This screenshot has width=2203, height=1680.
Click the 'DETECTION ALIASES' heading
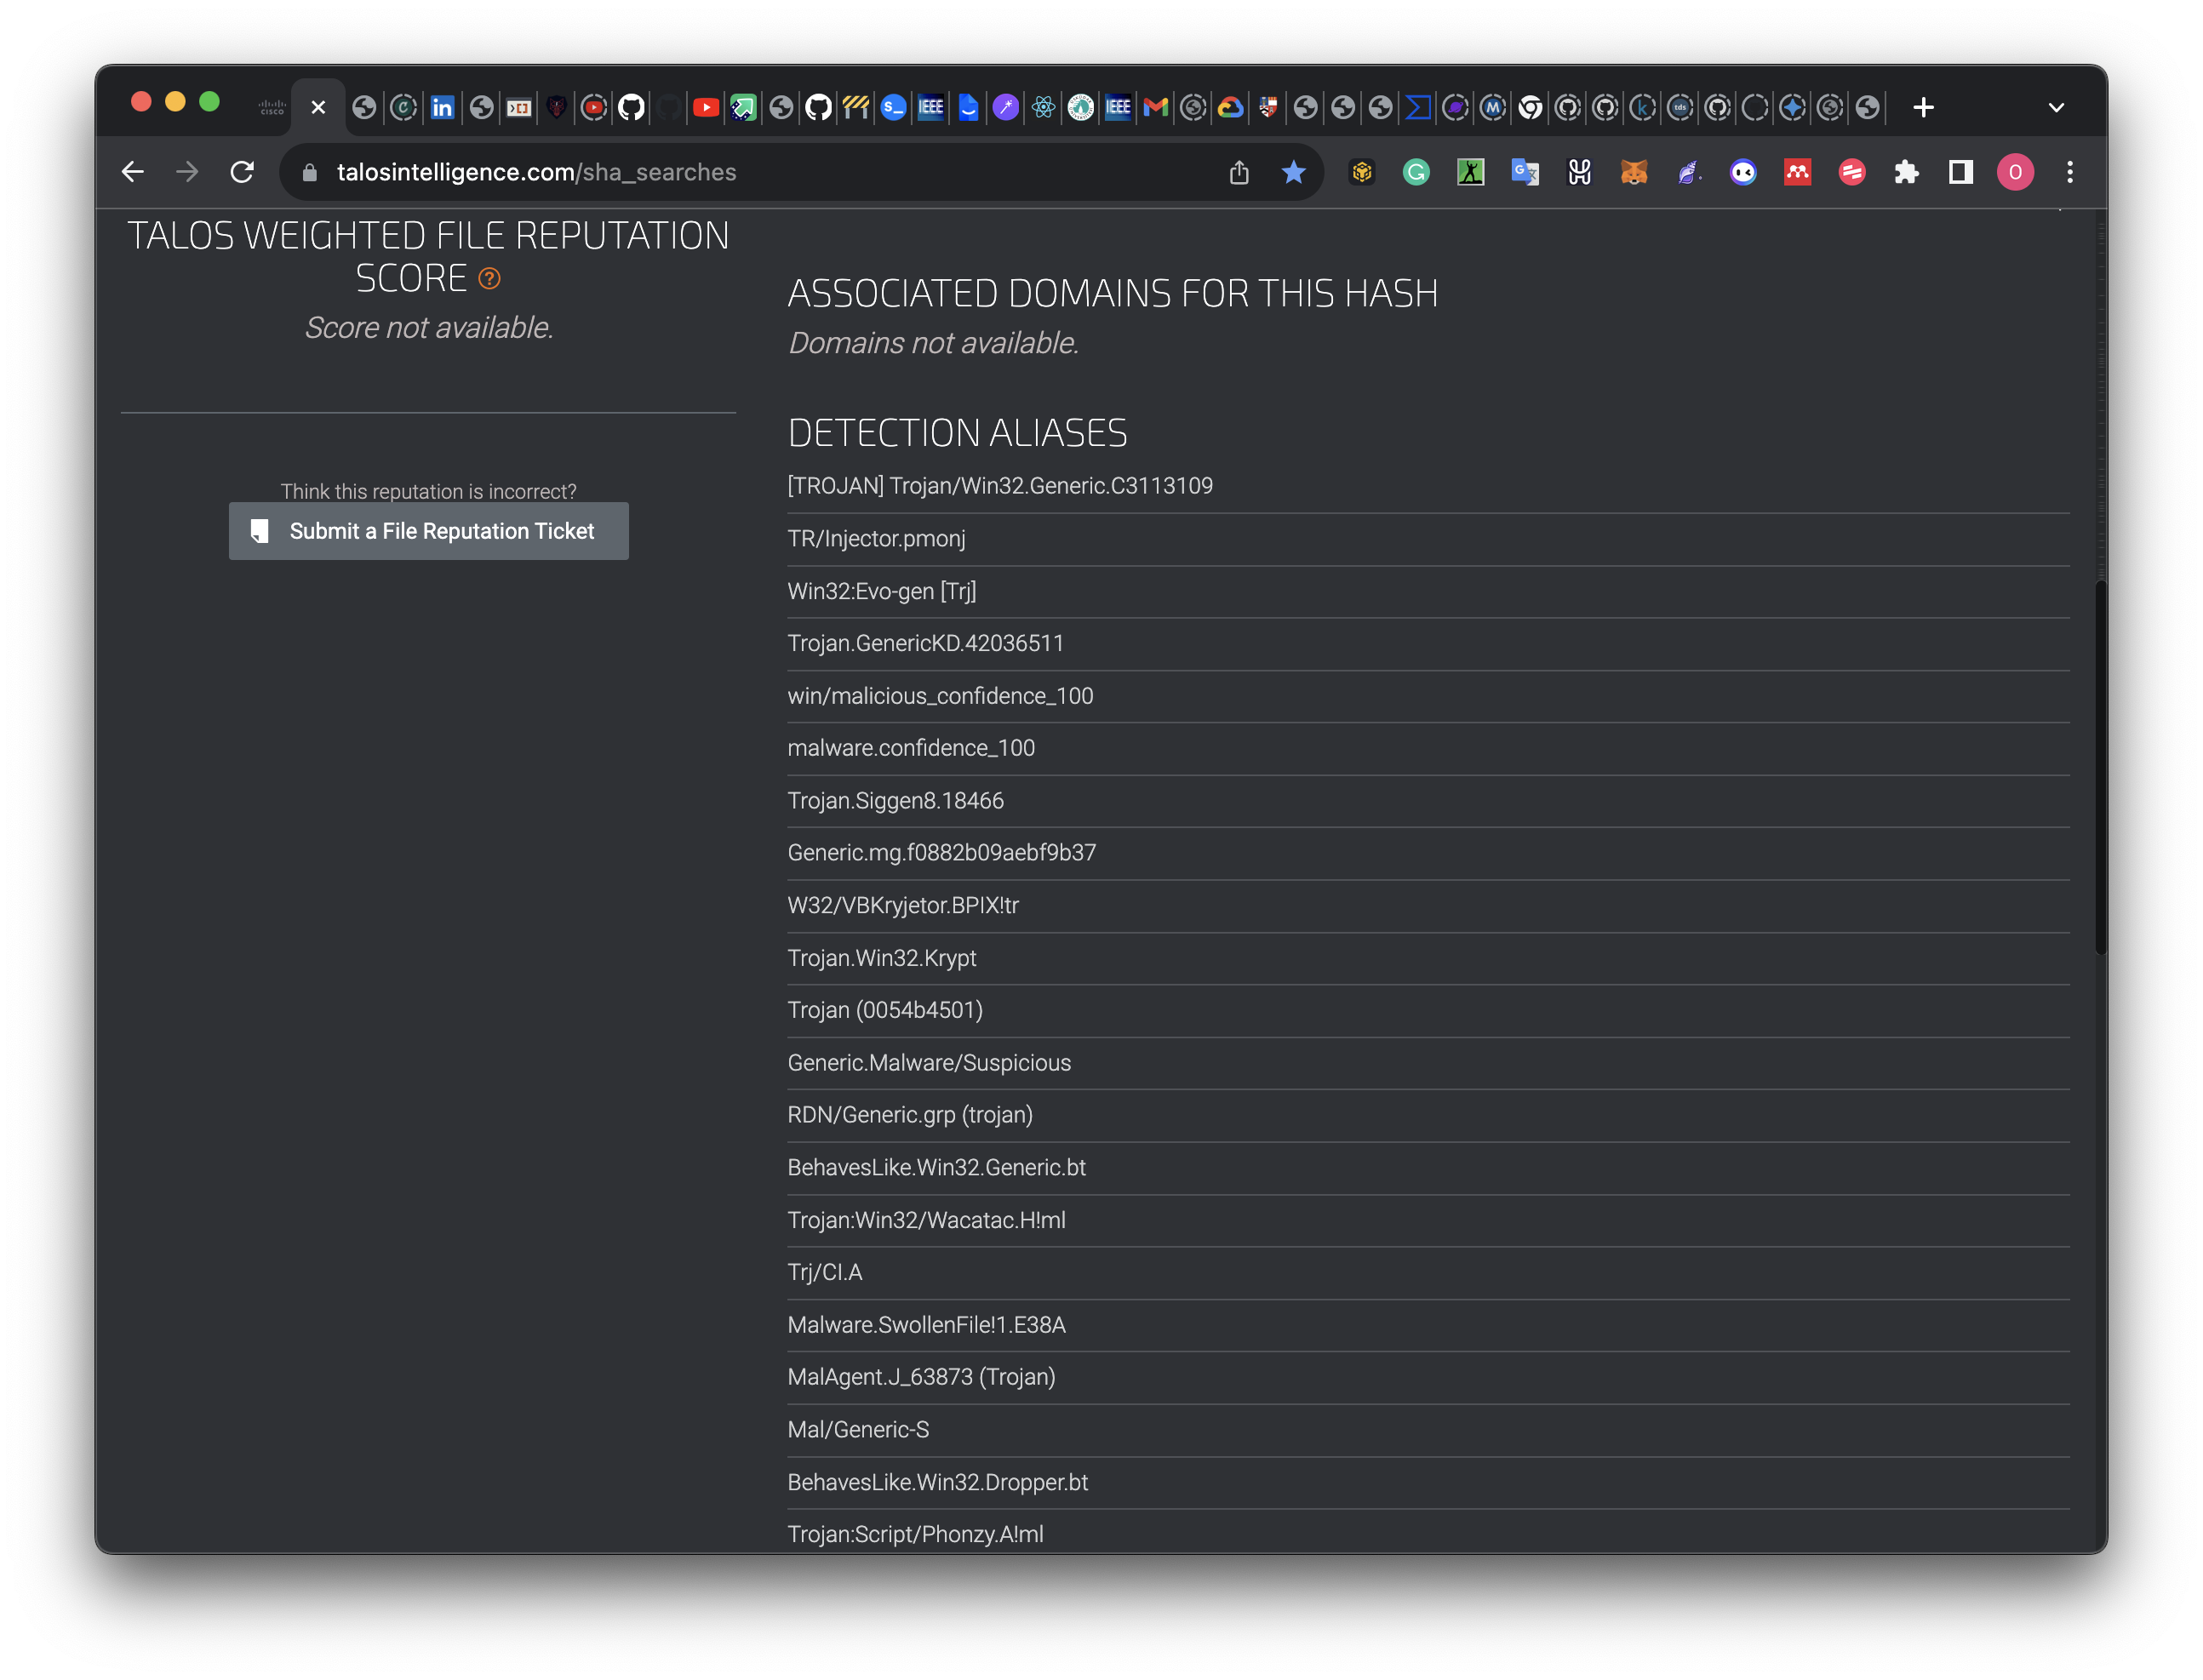click(x=957, y=433)
